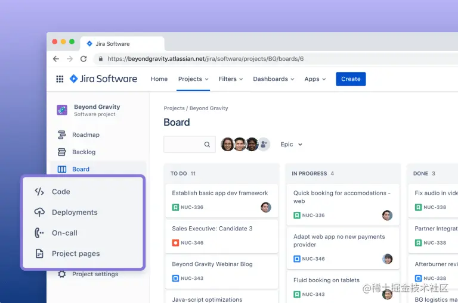Viewport: 458px width, 303px height.
Task: Open the Apps dropdown menu
Action: point(315,79)
